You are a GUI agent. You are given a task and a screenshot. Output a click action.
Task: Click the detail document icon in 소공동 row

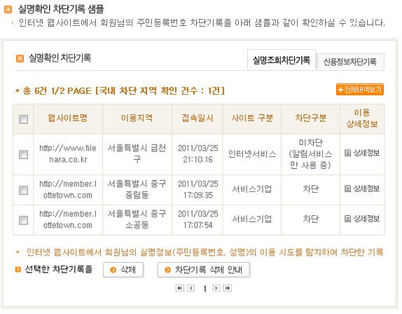(347, 219)
